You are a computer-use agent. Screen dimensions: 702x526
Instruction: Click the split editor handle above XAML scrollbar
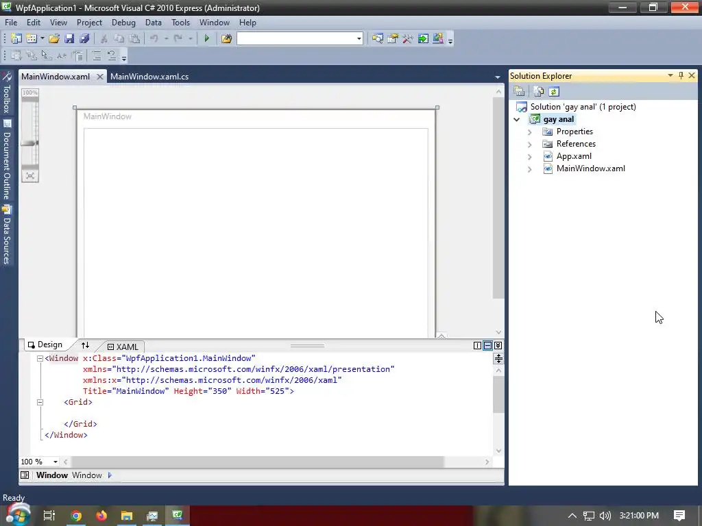pyautogui.click(x=498, y=358)
